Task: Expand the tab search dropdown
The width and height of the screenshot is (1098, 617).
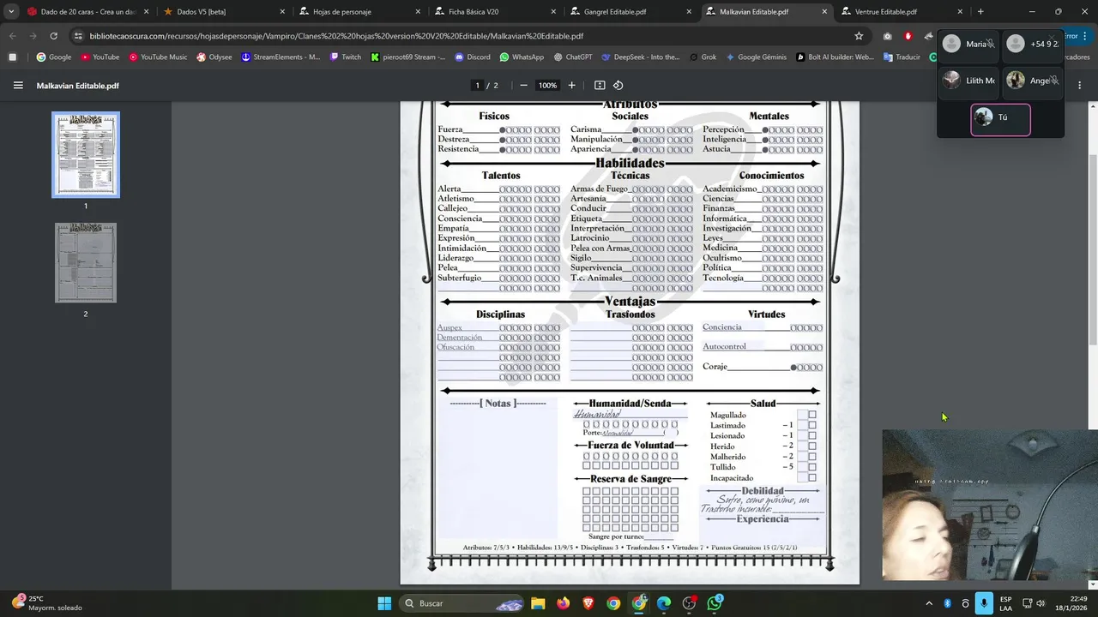Action: [x=10, y=12]
